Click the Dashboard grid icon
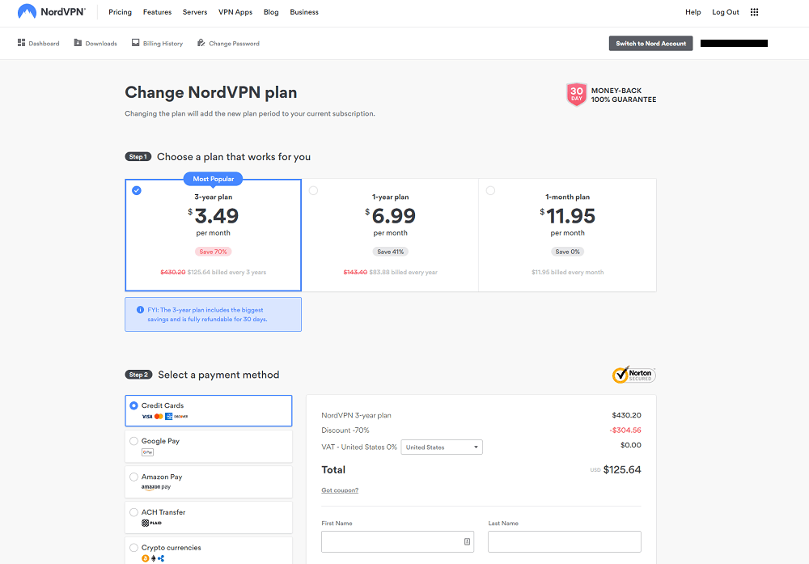The image size is (809, 564). click(21, 43)
